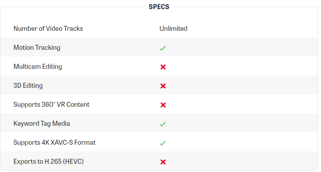Click the Unlimited value text
The width and height of the screenshot is (321, 172).
click(173, 28)
